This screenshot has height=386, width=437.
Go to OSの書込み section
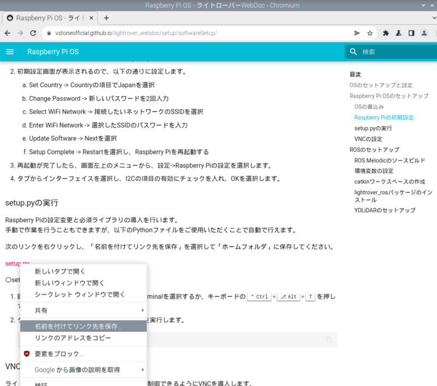[369, 106]
